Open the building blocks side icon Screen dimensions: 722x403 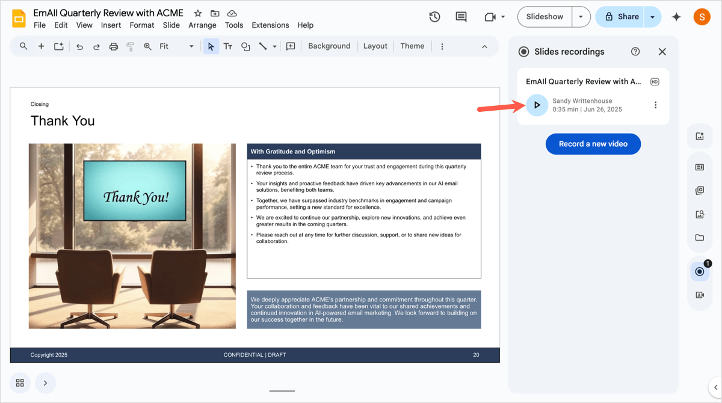coord(699,191)
